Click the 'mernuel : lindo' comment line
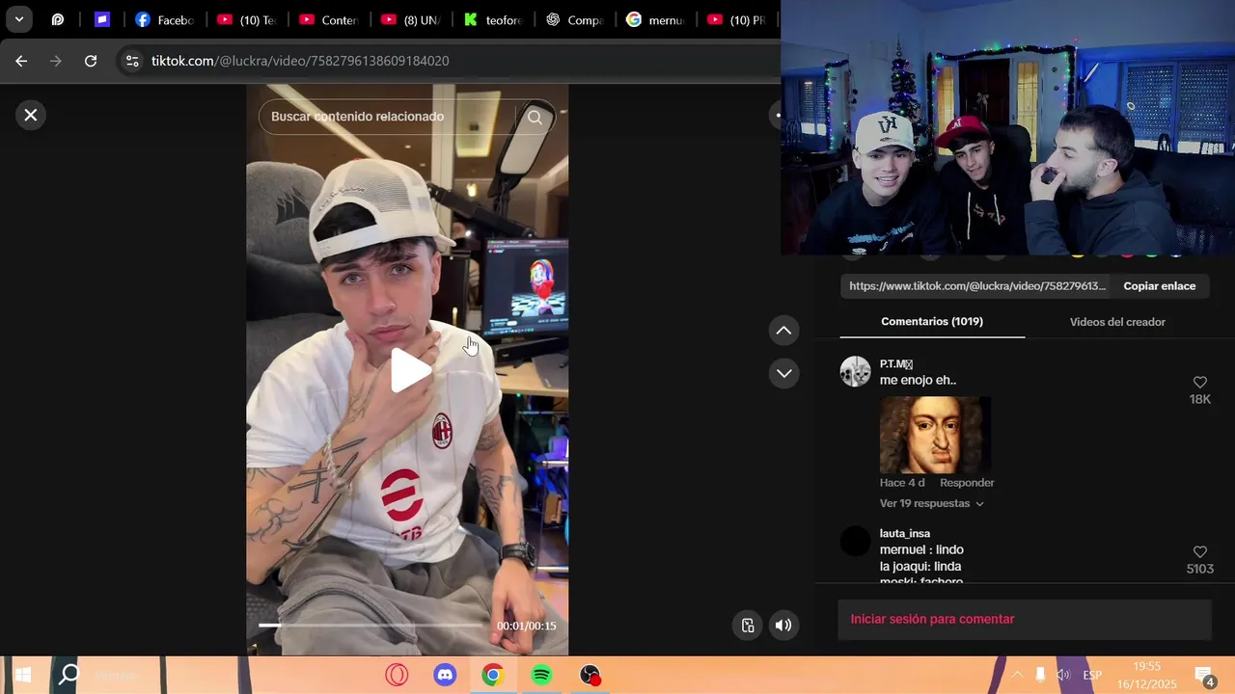 click(x=921, y=549)
